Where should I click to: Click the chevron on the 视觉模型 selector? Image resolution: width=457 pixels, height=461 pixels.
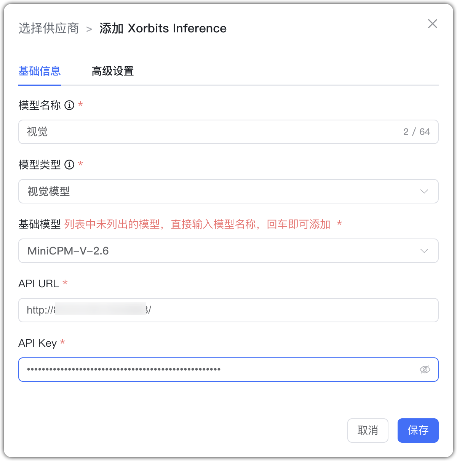[x=424, y=191]
